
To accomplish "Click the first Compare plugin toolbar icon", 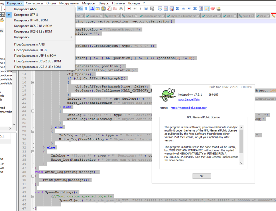I will [160, 8].
